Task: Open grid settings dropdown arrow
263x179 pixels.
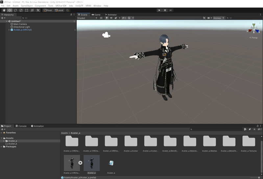Action: (133, 18)
